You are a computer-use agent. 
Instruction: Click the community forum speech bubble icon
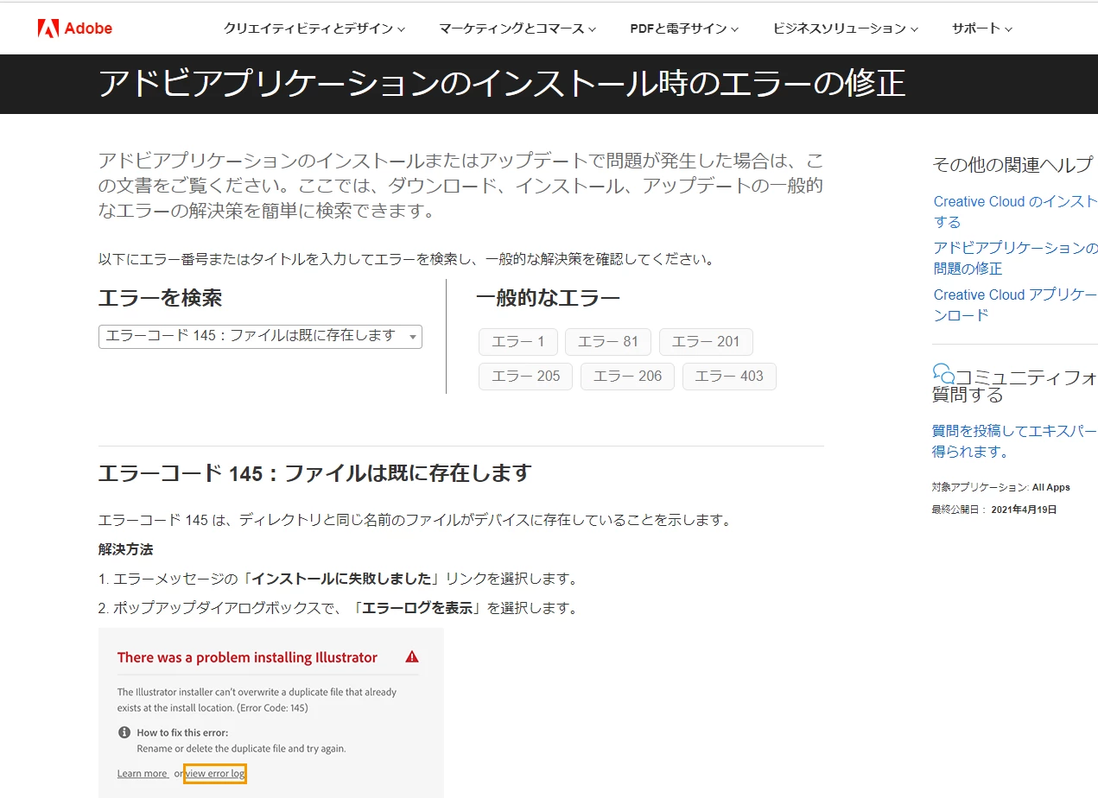943,374
